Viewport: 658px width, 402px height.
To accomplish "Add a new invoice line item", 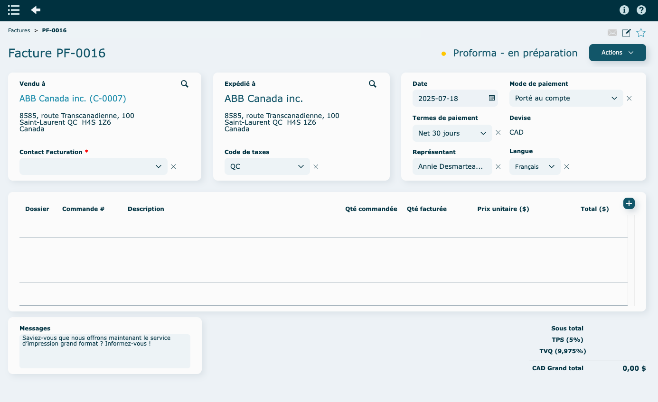I will (629, 203).
